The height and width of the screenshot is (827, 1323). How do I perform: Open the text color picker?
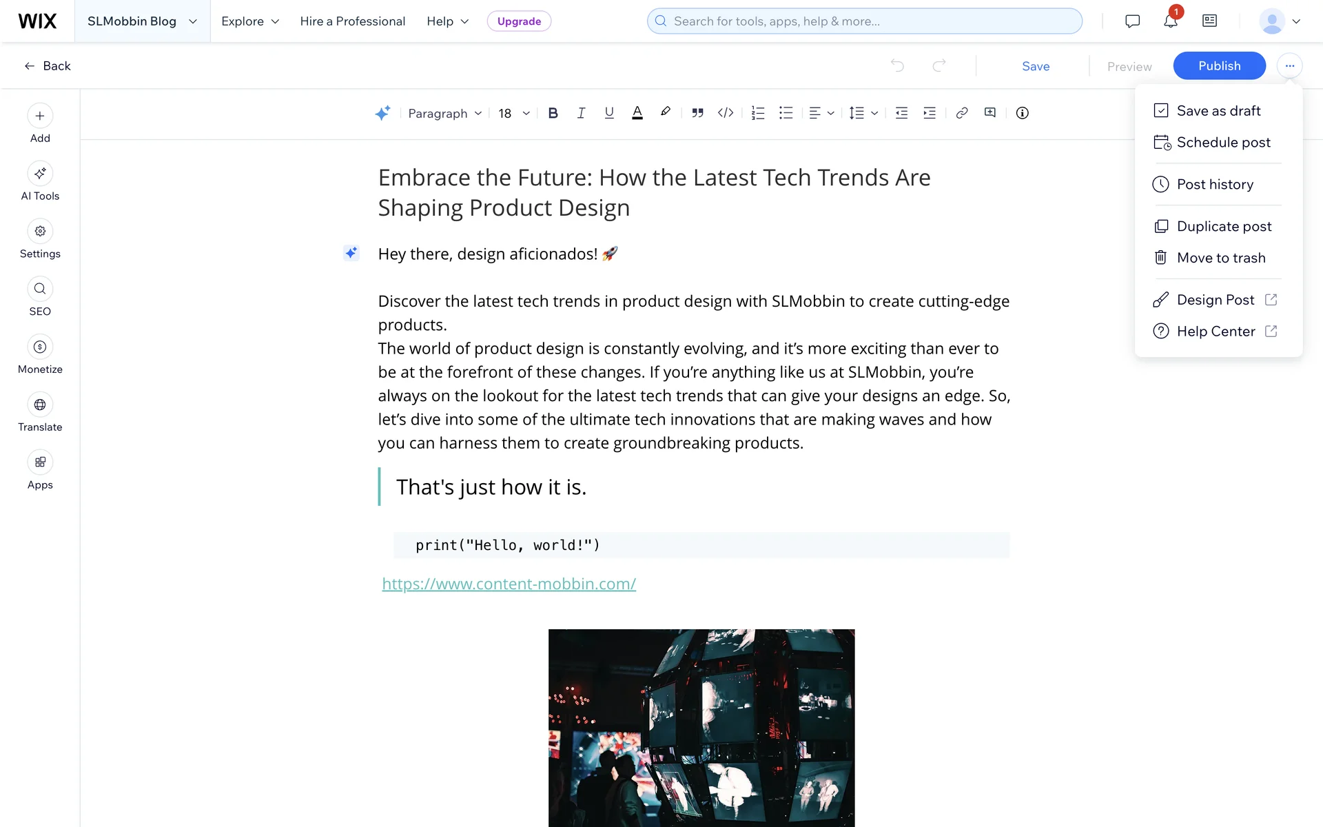[x=637, y=113]
